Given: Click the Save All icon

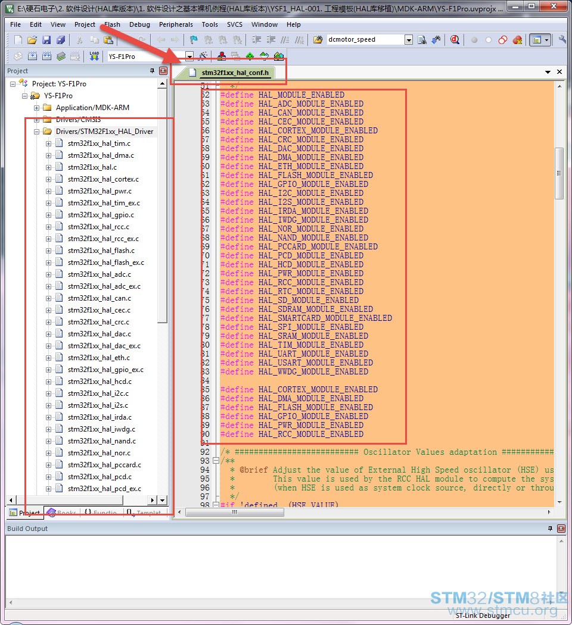Looking at the screenshot, I should pyautogui.click(x=61, y=40).
